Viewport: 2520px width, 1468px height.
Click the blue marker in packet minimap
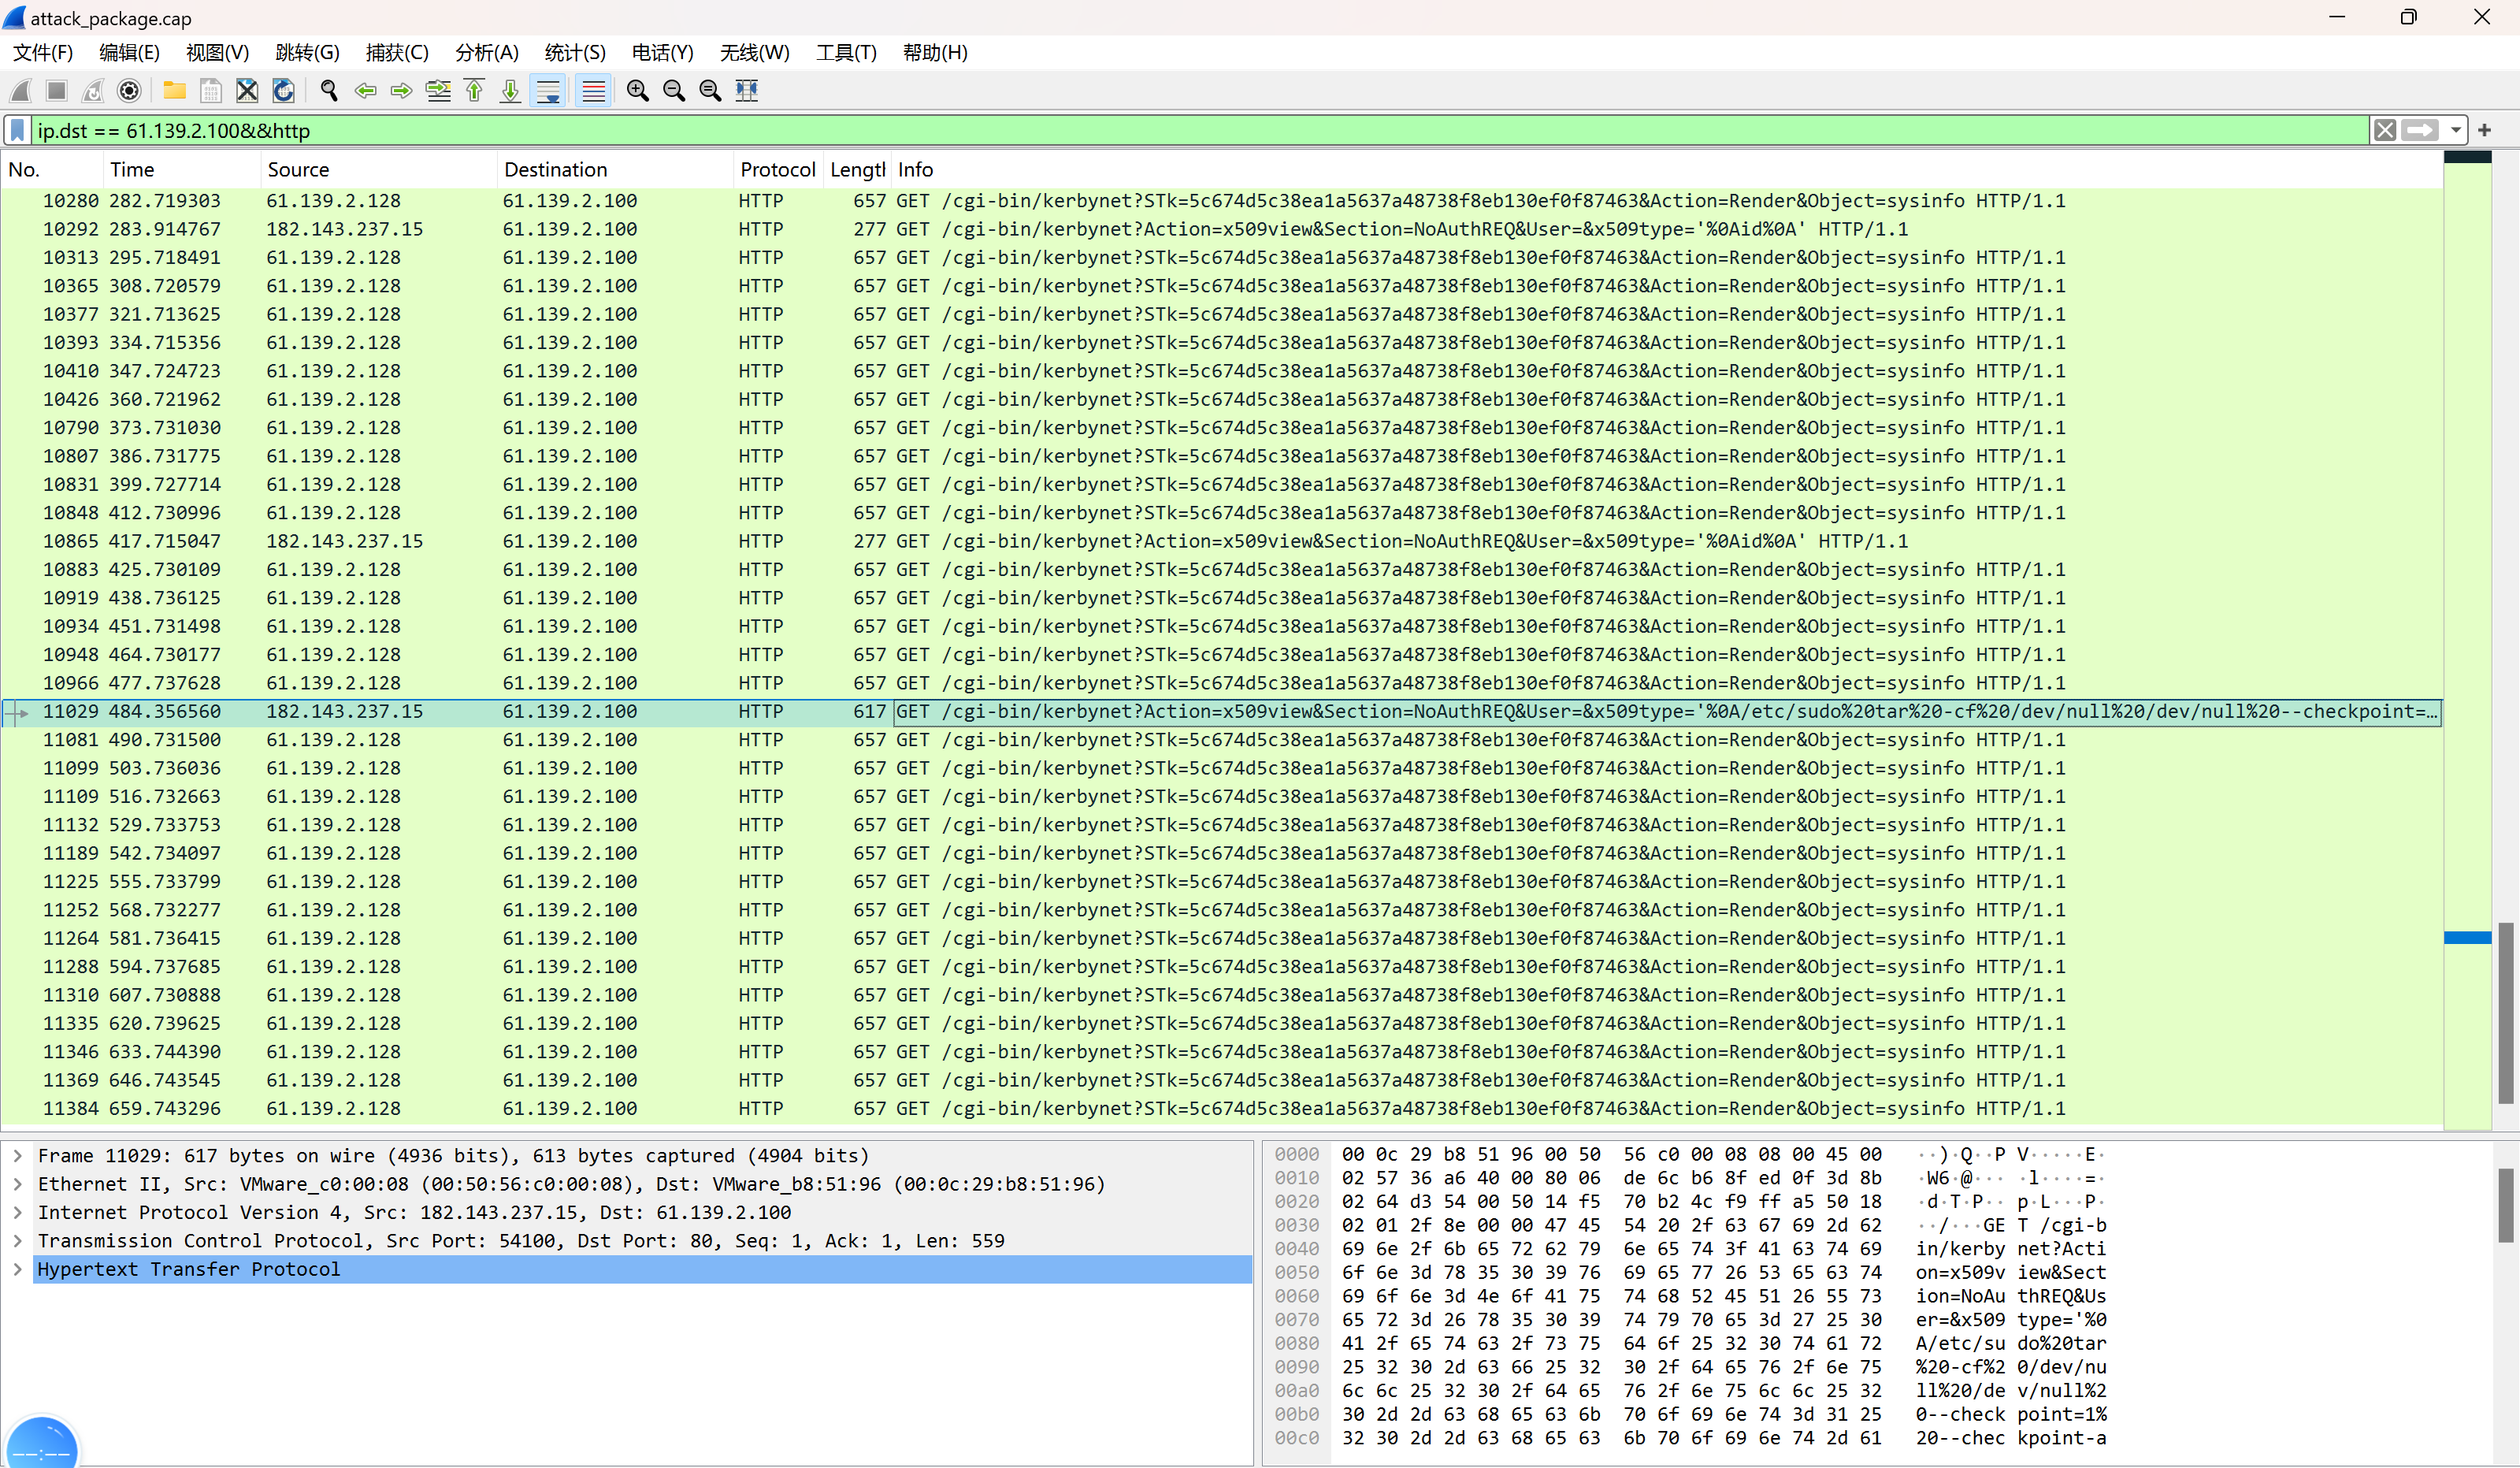2467,938
